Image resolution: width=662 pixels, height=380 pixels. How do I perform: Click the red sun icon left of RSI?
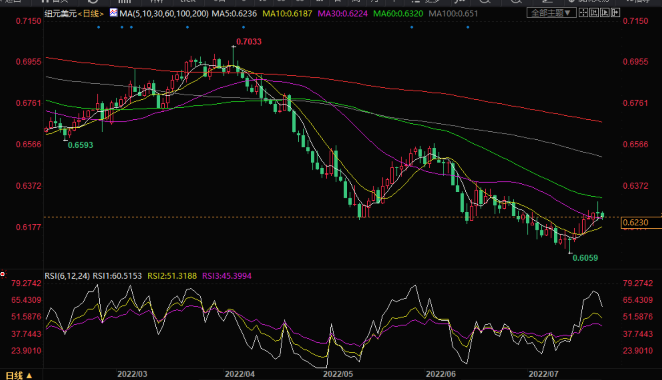click(x=3, y=274)
